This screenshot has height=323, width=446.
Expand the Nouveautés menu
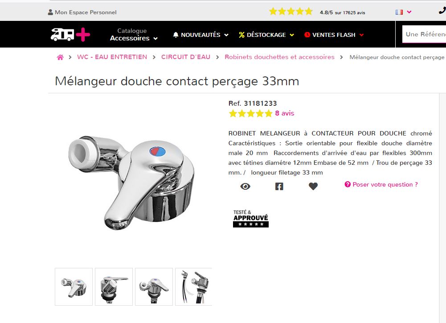coord(201,35)
